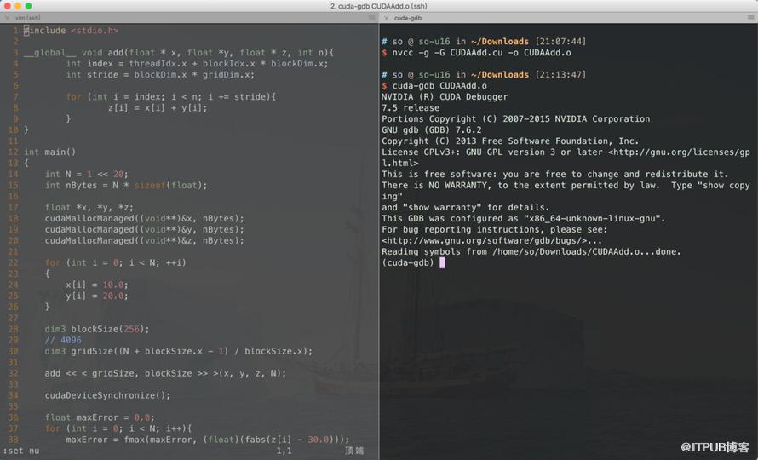Click the '1,1' cursor position in vim status
This screenshot has height=460, width=758.
284,451
